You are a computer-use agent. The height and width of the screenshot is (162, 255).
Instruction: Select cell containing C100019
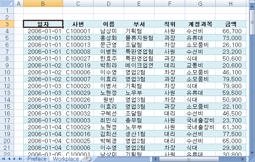coord(78,65)
